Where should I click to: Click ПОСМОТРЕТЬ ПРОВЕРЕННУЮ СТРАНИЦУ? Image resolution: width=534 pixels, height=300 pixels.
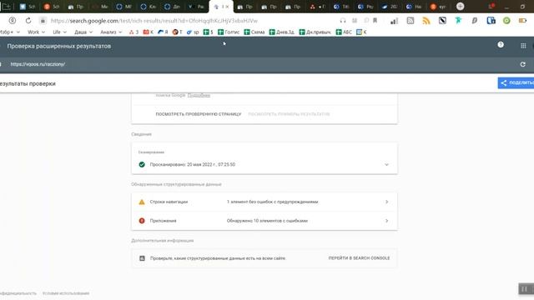pyautogui.click(x=199, y=114)
